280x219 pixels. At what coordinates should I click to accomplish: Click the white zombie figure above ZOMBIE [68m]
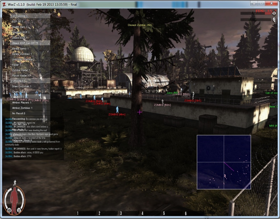[x=163, y=102]
